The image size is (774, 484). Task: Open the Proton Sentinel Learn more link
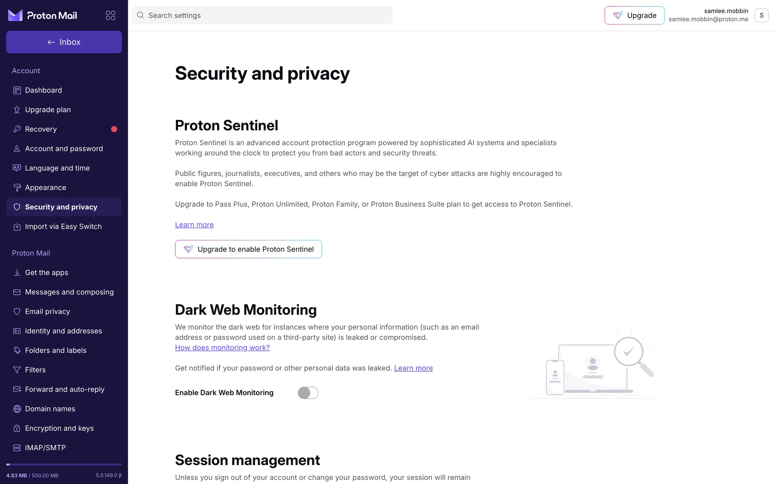pyautogui.click(x=194, y=225)
